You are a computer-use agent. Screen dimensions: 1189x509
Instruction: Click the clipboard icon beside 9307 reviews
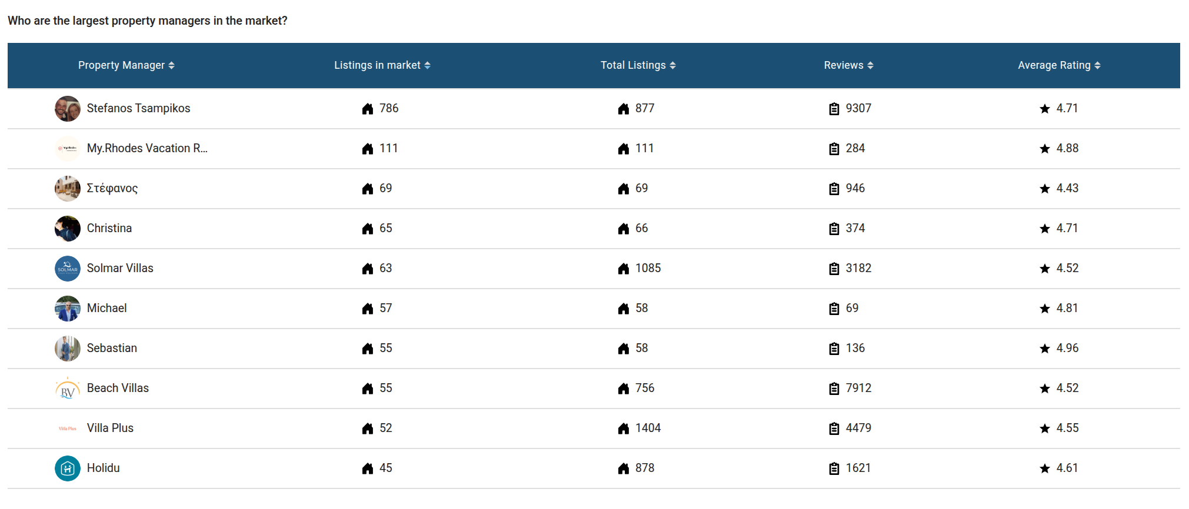834,109
